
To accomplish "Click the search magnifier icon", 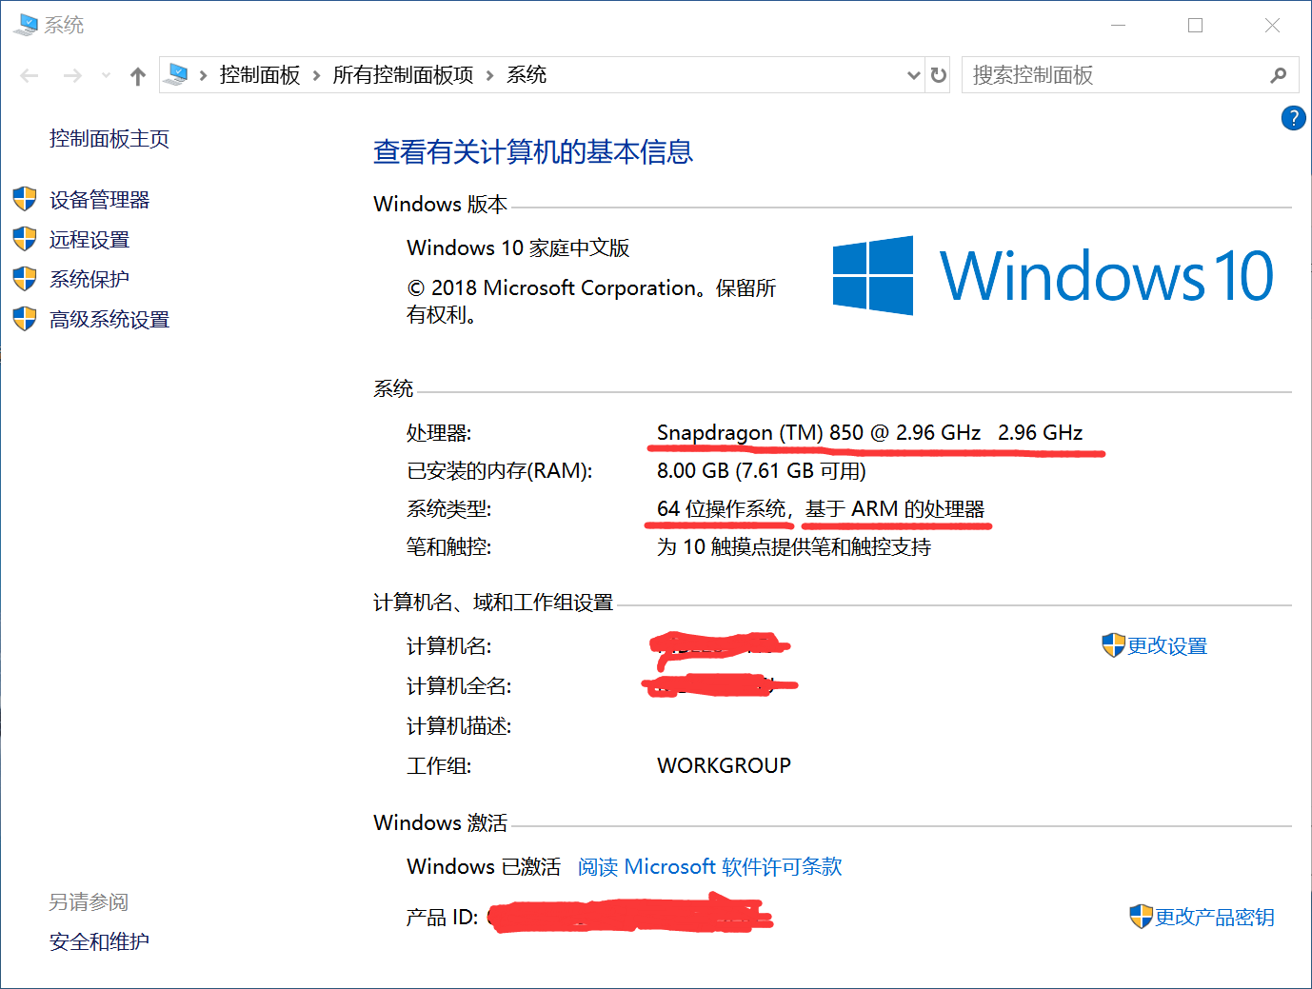I will (x=1278, y=75).
